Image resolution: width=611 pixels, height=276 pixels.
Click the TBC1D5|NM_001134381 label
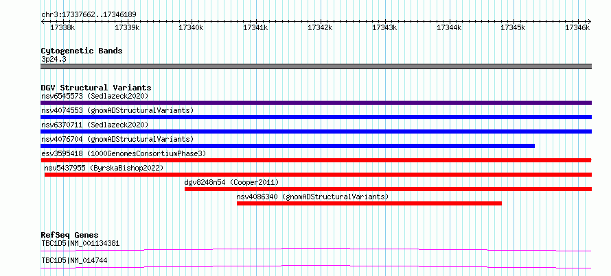(80, 243)
